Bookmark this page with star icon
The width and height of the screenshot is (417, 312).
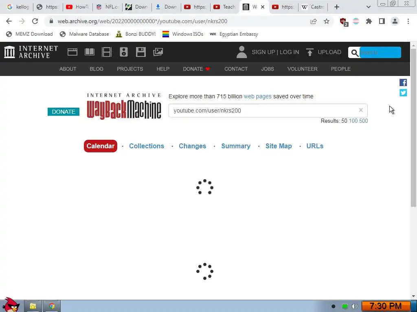[x=327, y=21]
